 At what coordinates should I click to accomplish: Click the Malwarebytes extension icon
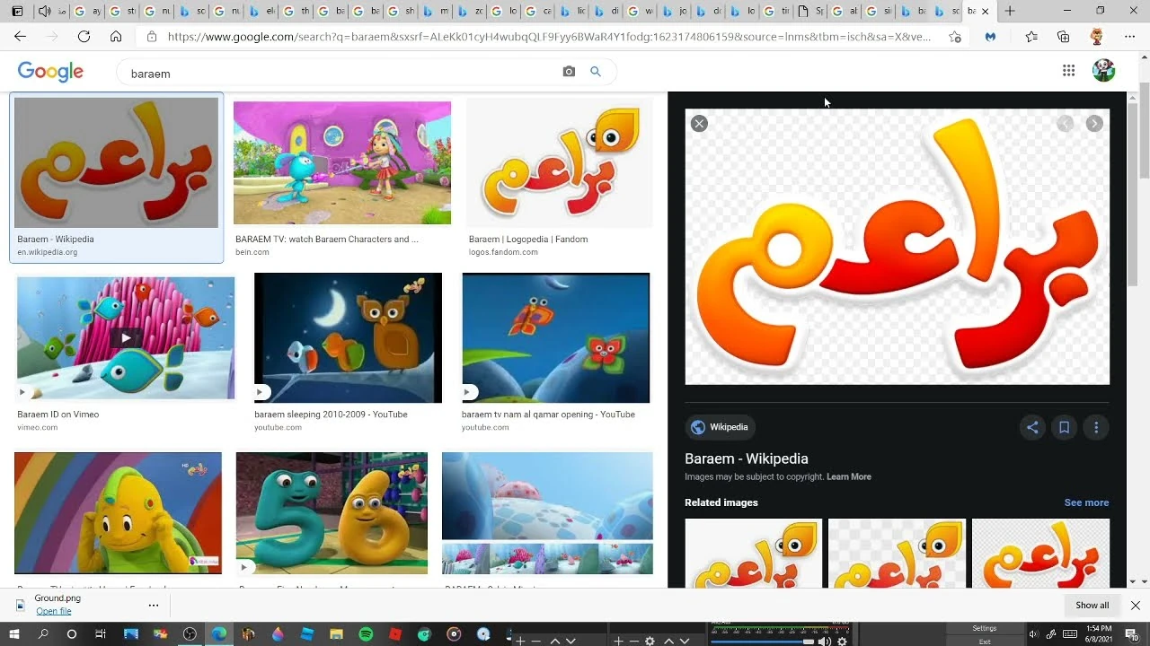(x=989, y=36)
